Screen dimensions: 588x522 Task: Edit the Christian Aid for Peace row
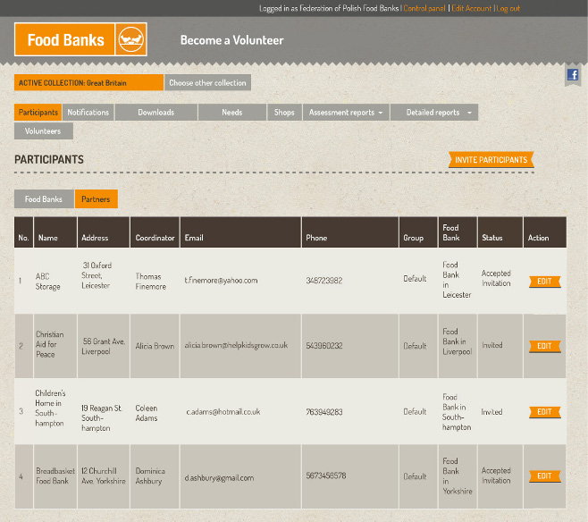pyautogui.click(x=544, y=346)
